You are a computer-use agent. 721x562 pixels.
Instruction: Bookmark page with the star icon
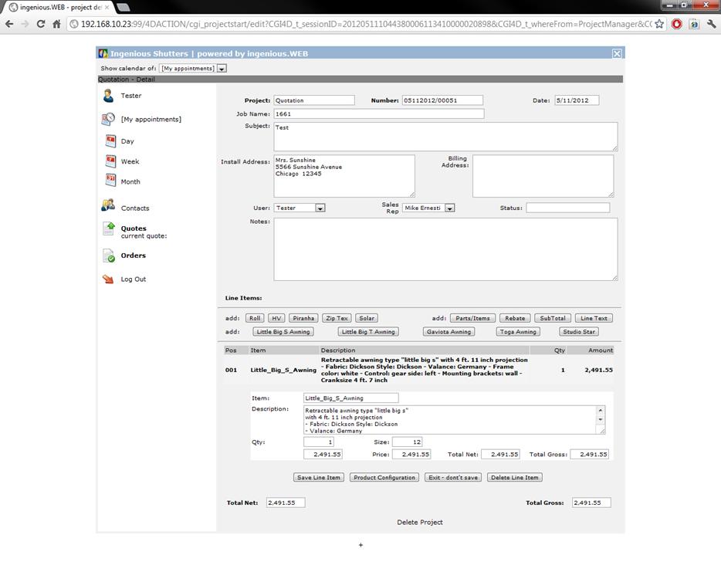click(x=659, y=24)
